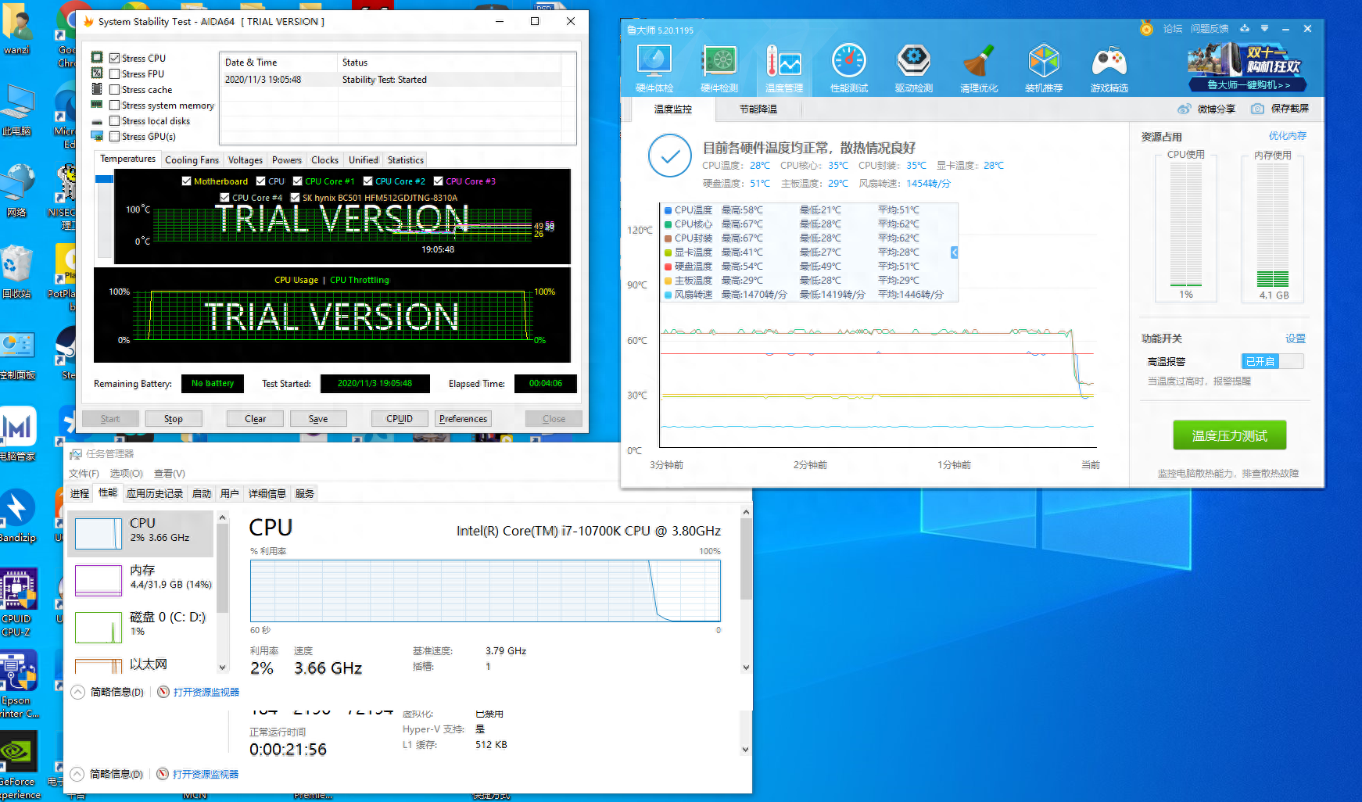Start 温度压力测试 green button
1362x802 pixels.
[1229, 435]
